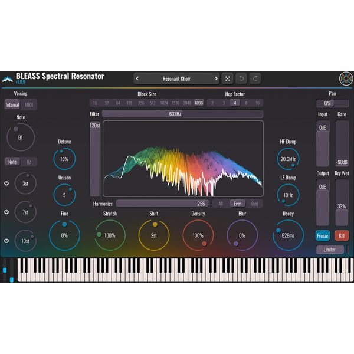
Task: Click the Stretch 100% knob
Action: point(110,235)
